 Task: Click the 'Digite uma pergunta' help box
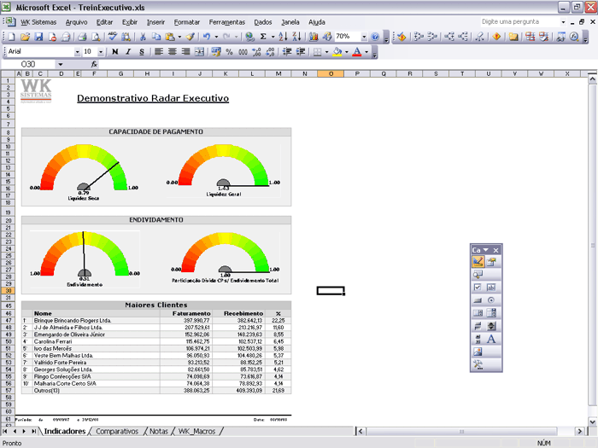[517, 21]
